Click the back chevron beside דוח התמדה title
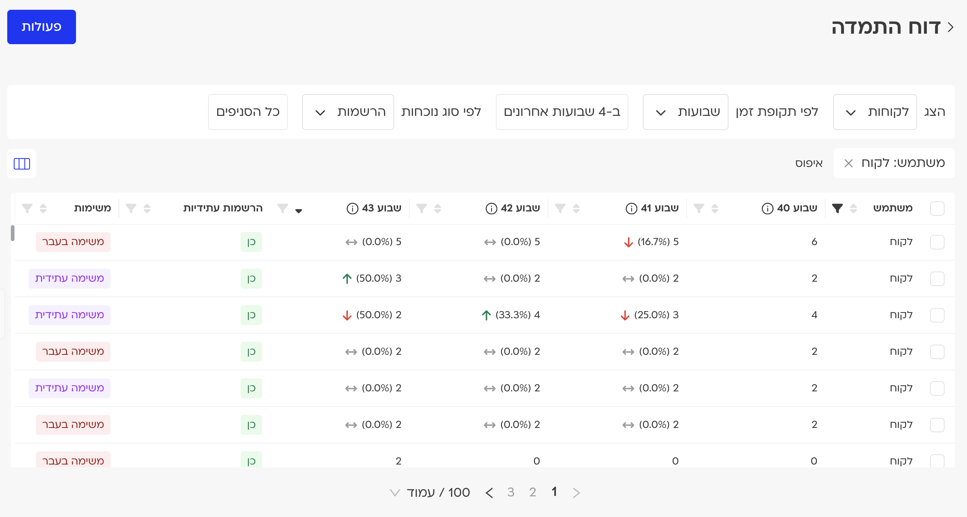This screenshot has height=517, width=967. (x=950, y=28)
